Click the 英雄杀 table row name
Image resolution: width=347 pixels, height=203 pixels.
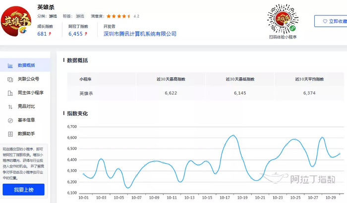pos(86,93)
